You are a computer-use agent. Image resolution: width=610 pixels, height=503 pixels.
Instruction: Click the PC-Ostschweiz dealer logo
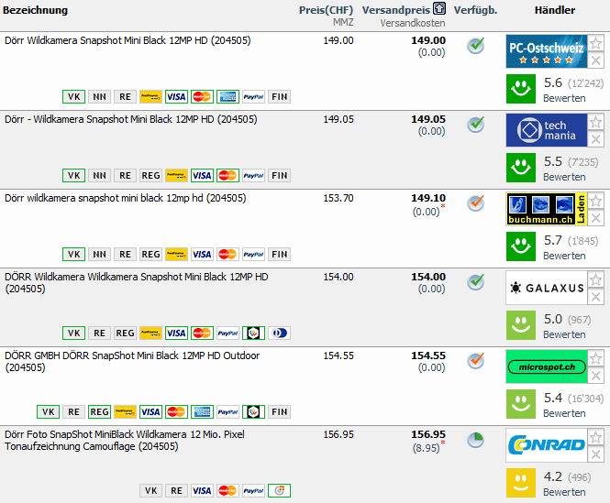546,51
